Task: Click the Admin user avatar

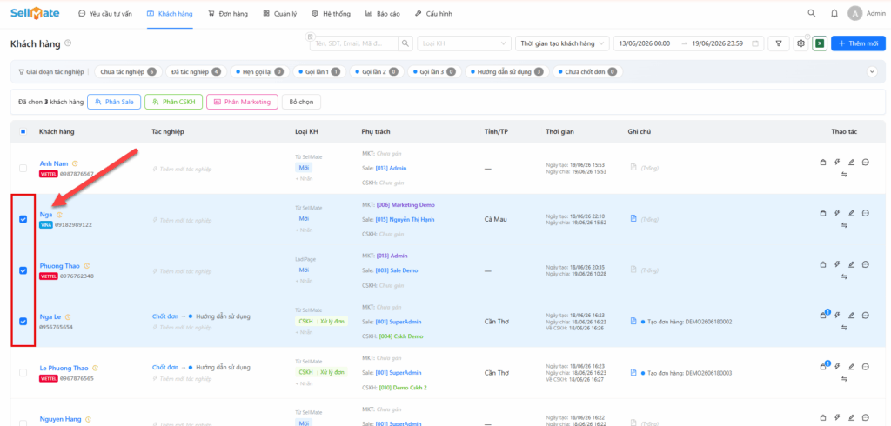Action: [x=854, y=13]
